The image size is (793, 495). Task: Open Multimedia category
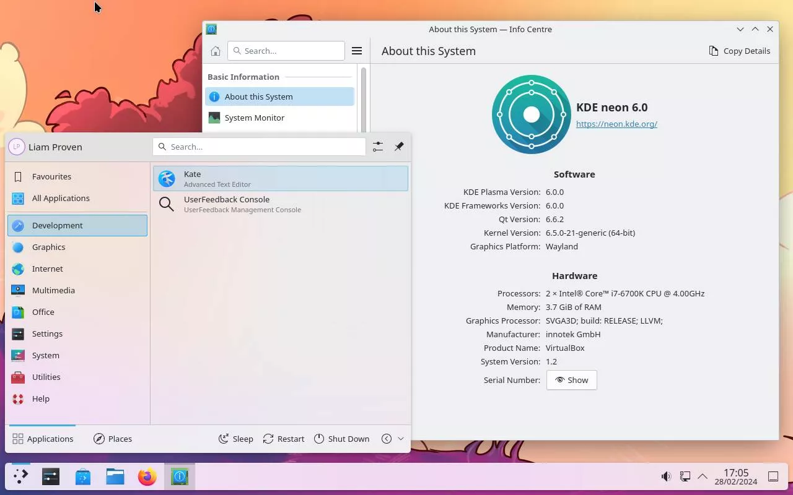tap(77, 290)
